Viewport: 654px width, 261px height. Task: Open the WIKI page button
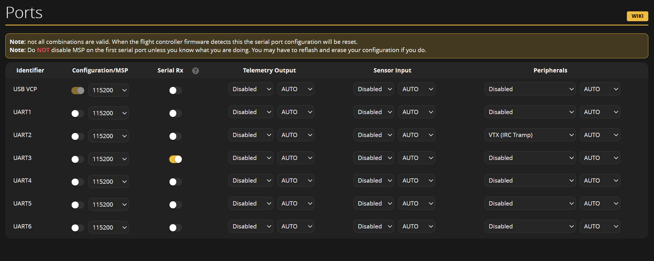[x=637, y=16]
